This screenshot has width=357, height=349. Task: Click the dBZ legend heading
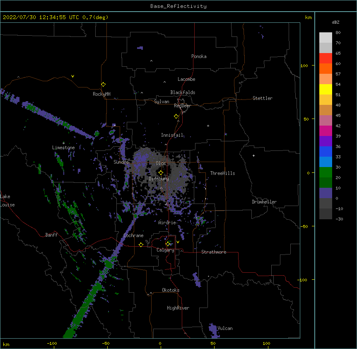pos(335,22)
